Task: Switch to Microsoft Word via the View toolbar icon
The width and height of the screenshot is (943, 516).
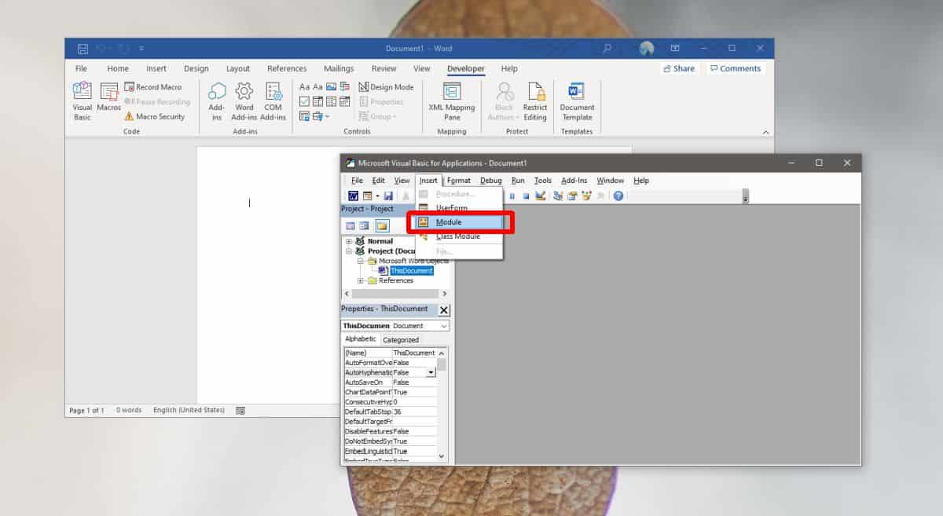Action: [x=354, y=195]
